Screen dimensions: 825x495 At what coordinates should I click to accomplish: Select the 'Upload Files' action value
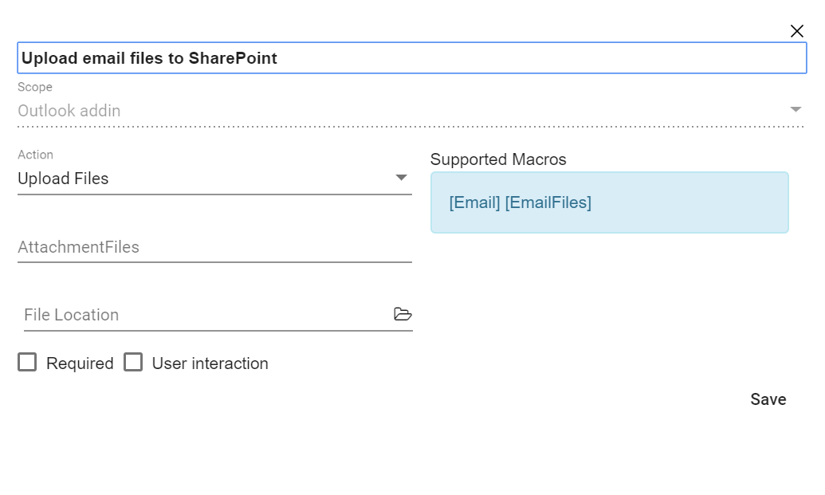(x=64, y=179)
